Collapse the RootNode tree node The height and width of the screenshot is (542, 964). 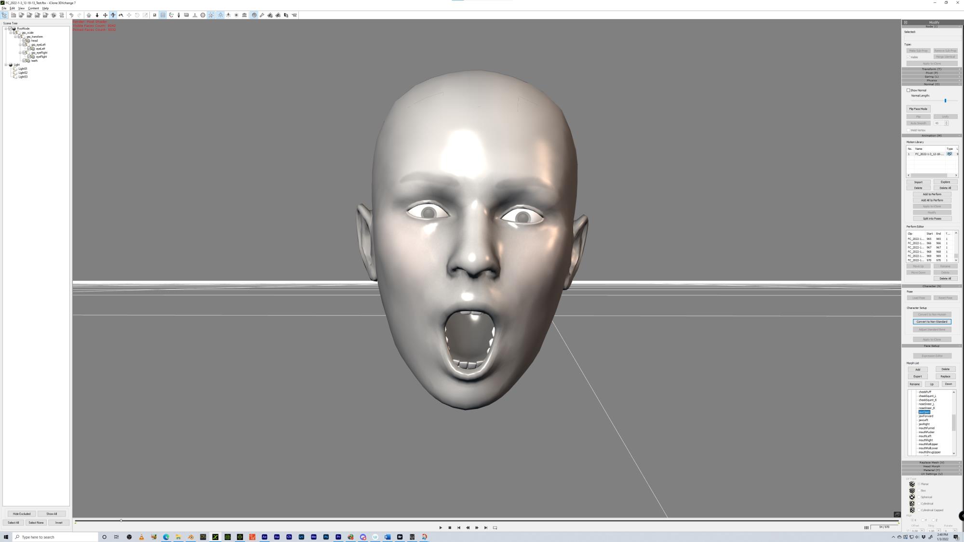coord(6,28)
